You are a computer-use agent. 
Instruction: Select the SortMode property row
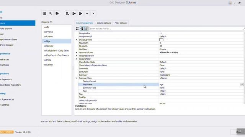pos(161,68)
